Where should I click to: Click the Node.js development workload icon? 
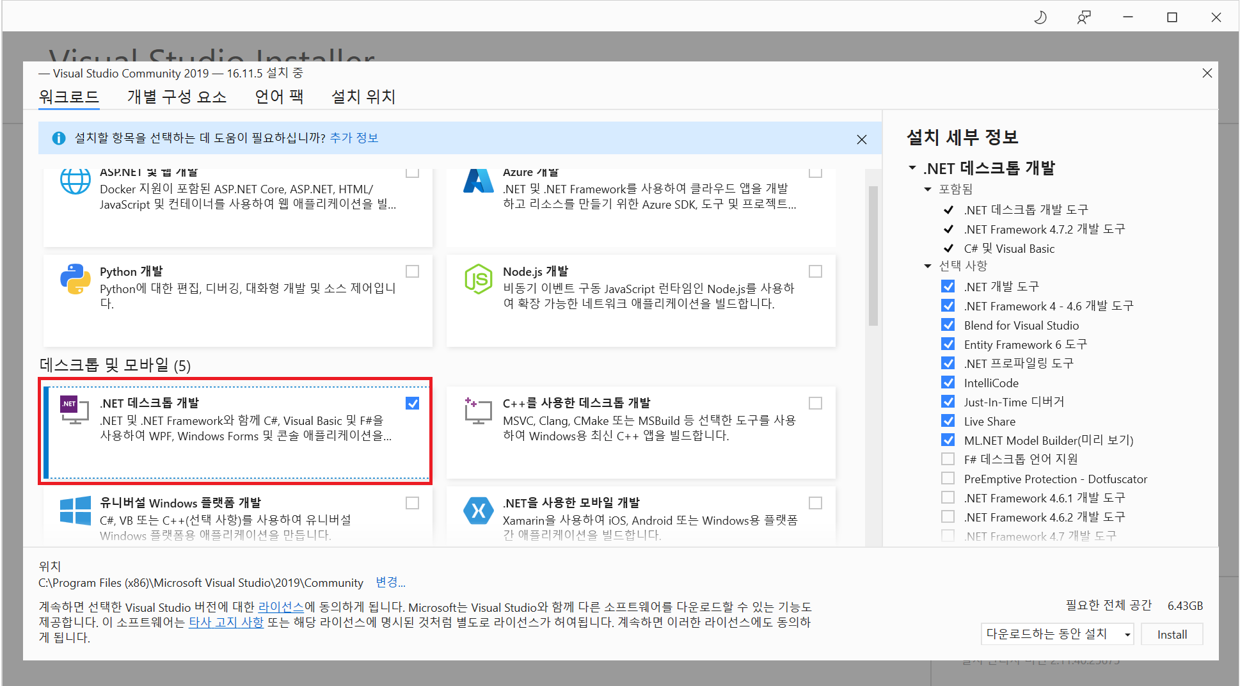click(x=479, y=279)
